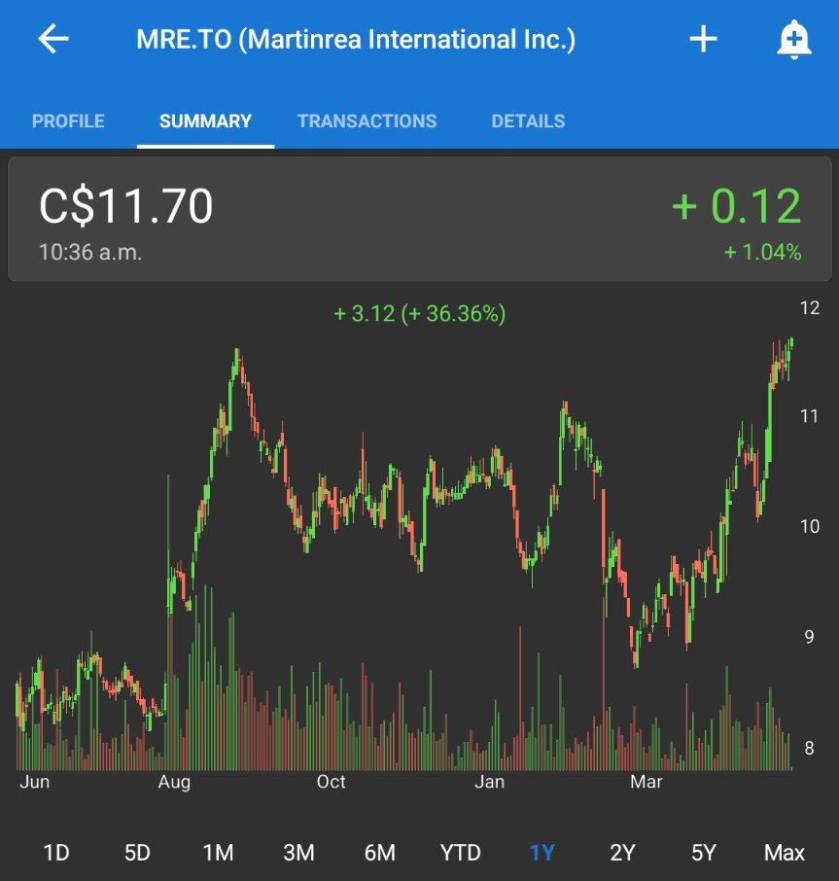The width and height of the screenshot is (839, 881).
Task: Tap the 10 price axis label
Action: (809, 526)
